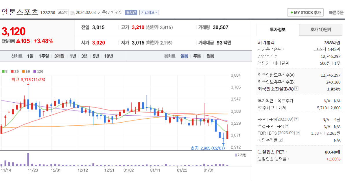Click the 최고 3,715 (11/23) chart marker

pyautogui.click(x=28, y=80)
